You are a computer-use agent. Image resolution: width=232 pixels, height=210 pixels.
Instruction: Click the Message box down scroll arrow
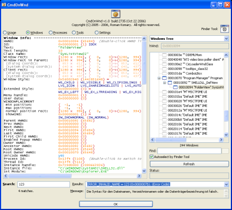[x=226, y=196]
